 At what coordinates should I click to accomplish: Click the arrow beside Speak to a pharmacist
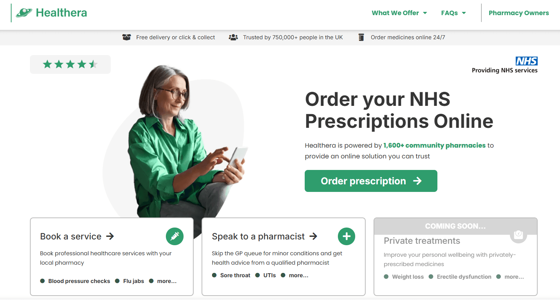(x=313, y=236)
